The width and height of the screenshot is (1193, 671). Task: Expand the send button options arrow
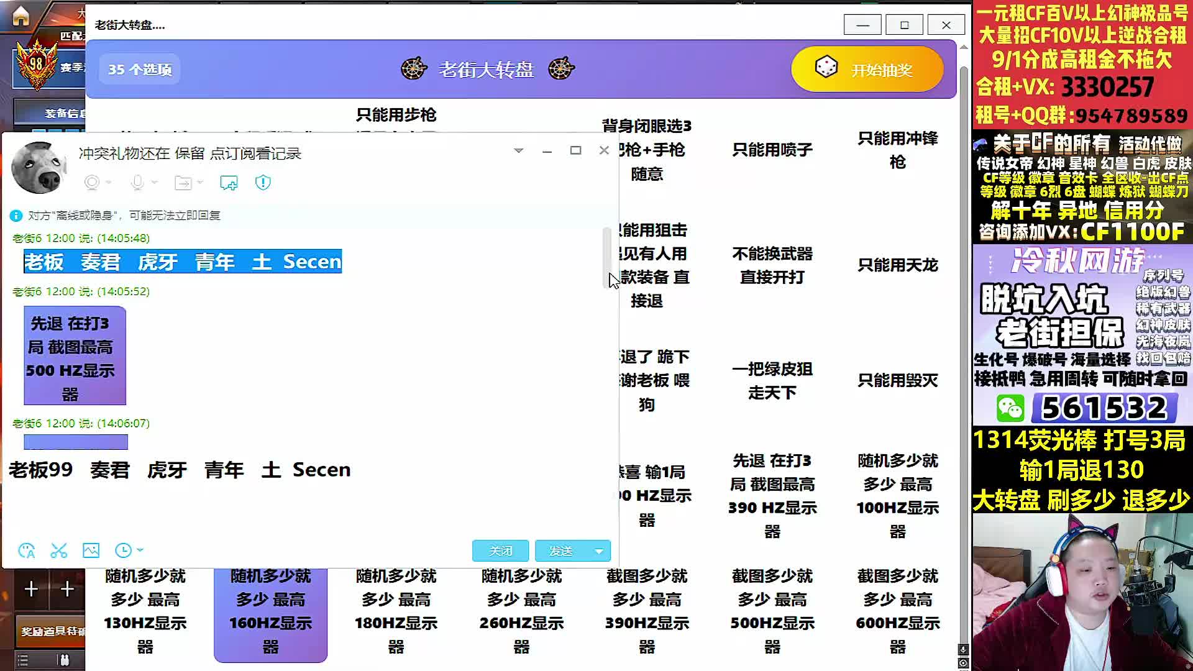(x=599, y=551)
